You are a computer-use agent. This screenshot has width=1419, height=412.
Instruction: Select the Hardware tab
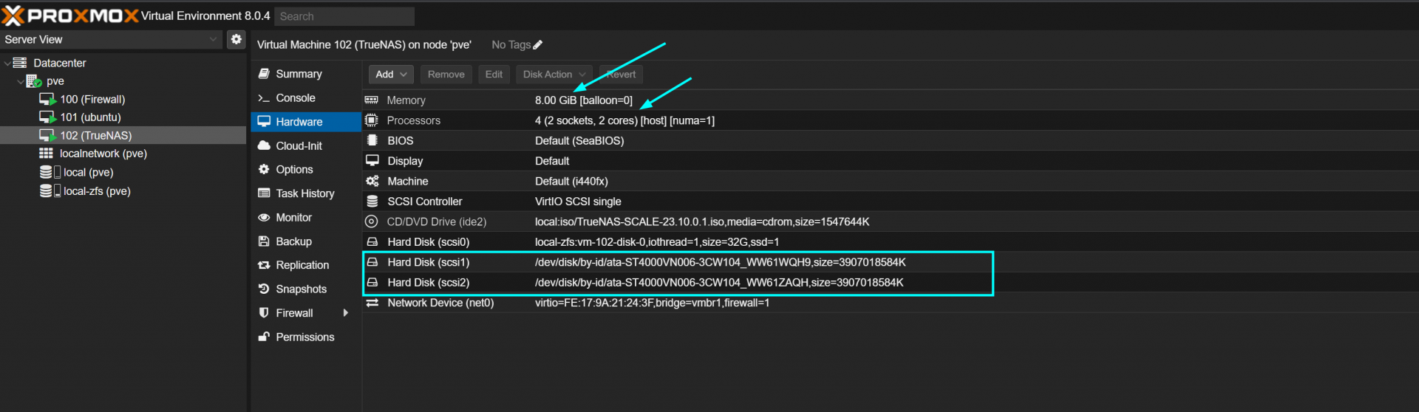306,122
